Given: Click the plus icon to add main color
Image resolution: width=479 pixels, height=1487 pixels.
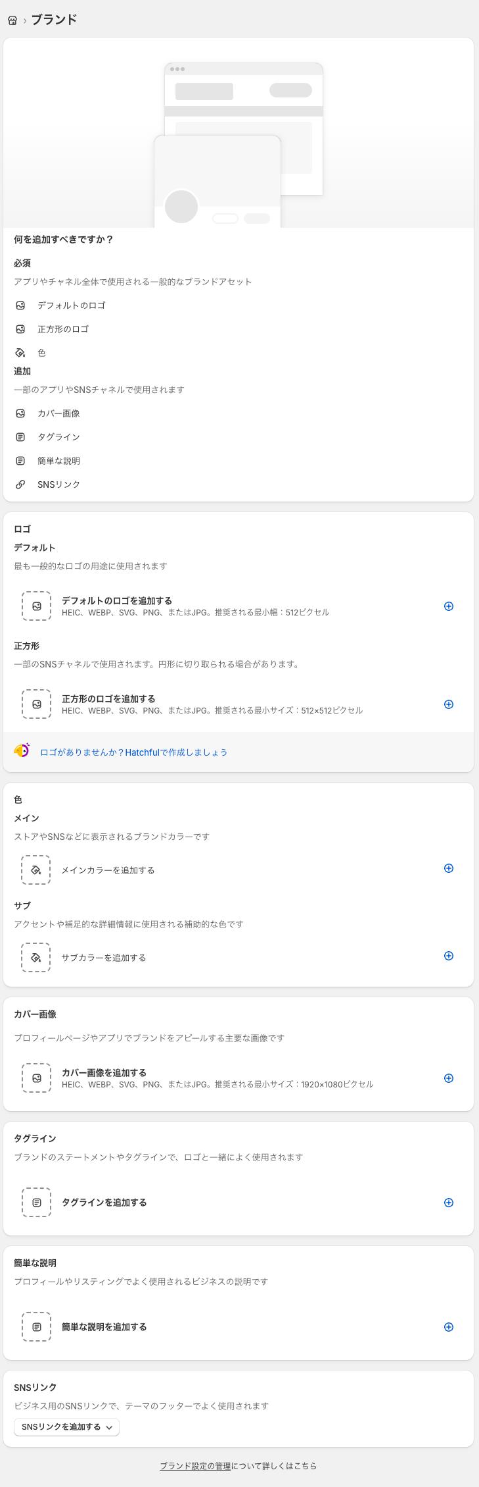Looking at the screenshot, I should (x=449, y=868).
